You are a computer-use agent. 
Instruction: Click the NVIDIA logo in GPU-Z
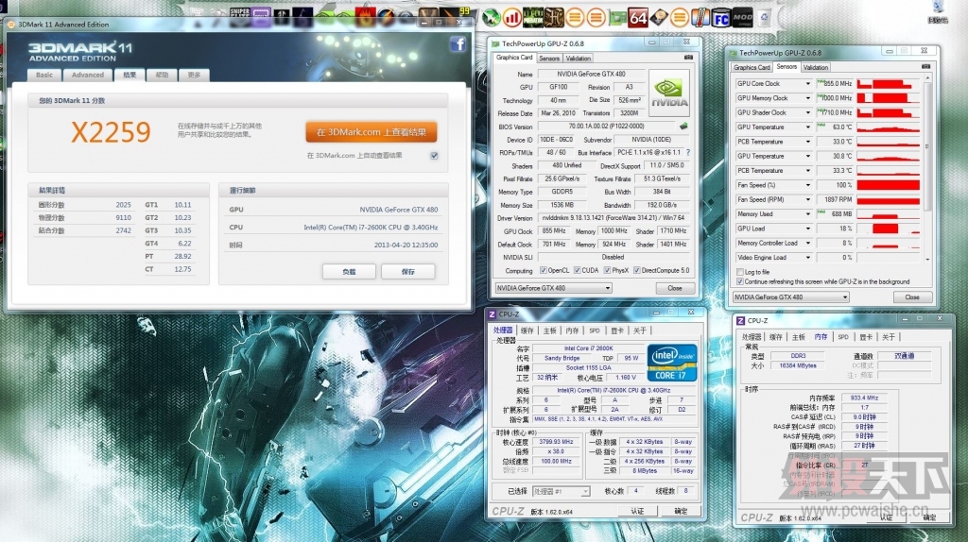click(x=668, y=93)
